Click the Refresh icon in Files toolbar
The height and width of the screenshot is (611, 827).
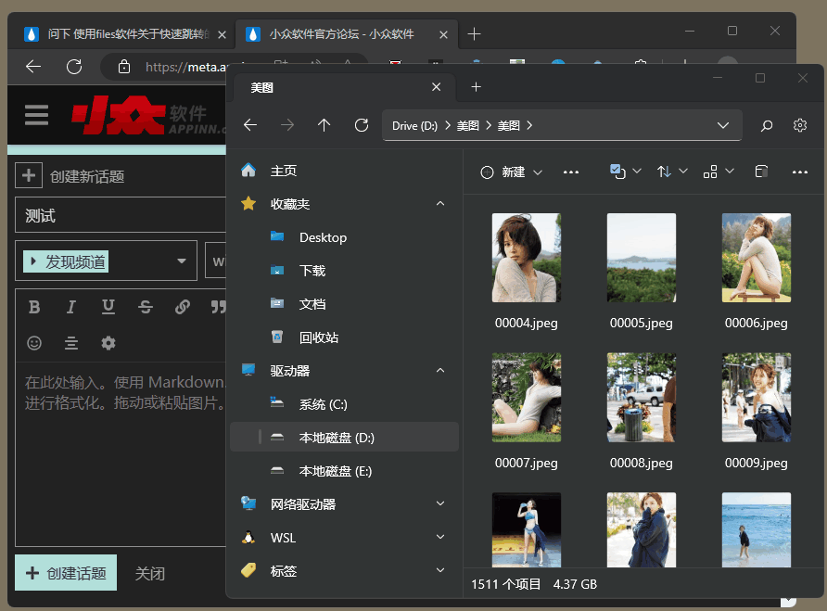[x=362, y=125]
